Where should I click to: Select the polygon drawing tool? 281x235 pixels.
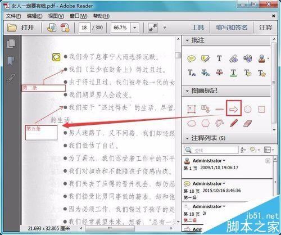click(205, 123)
